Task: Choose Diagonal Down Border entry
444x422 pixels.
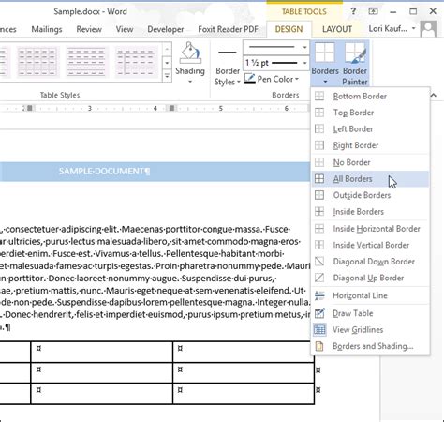Action: point(370,262)
